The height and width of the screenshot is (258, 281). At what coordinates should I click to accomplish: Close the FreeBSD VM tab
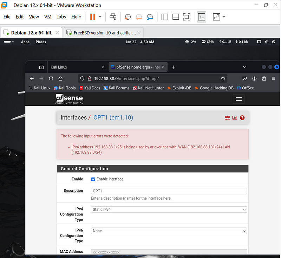click(x=139, y=33)
